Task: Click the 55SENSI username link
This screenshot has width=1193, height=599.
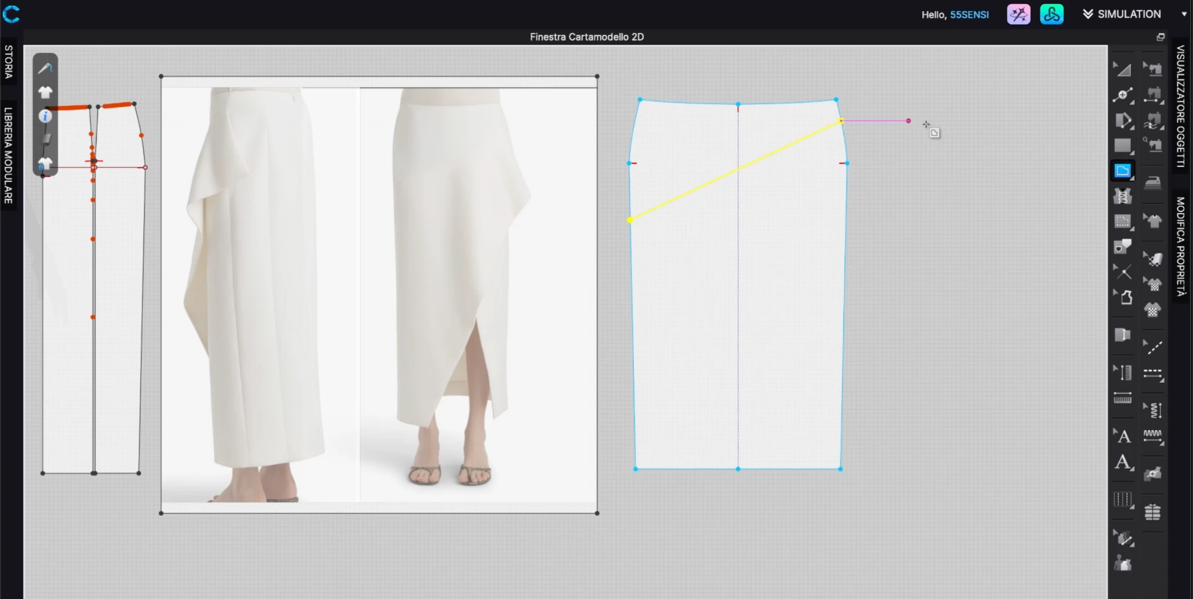Action: click(969, 14)
